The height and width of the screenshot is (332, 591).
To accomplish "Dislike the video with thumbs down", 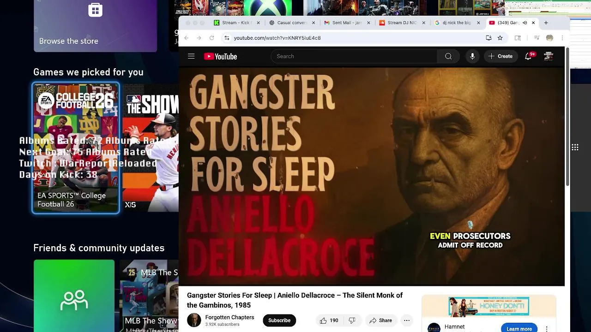I will (352, 320).
